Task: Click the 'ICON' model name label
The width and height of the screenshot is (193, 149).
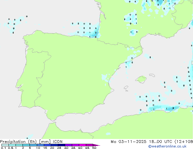Action: [58, 142]
